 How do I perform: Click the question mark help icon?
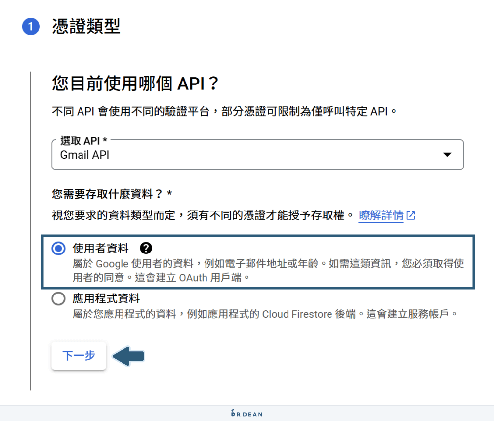(x=146, y=249)
